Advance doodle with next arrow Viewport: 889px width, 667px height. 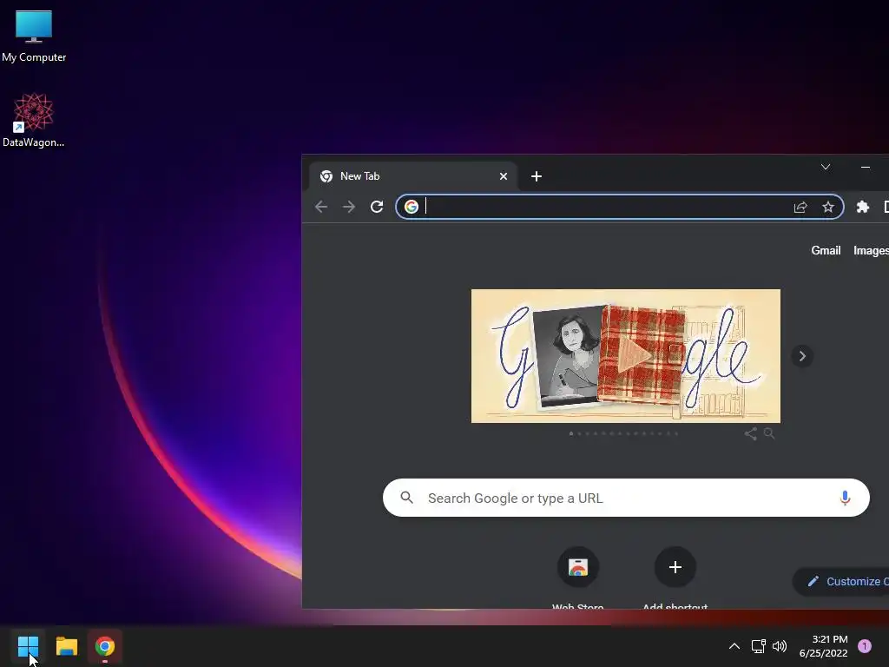click(x=801, y=356)
